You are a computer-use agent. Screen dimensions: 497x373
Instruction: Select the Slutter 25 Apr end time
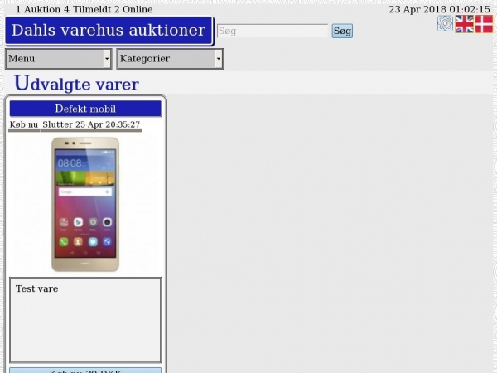click(x=91, y=124)
